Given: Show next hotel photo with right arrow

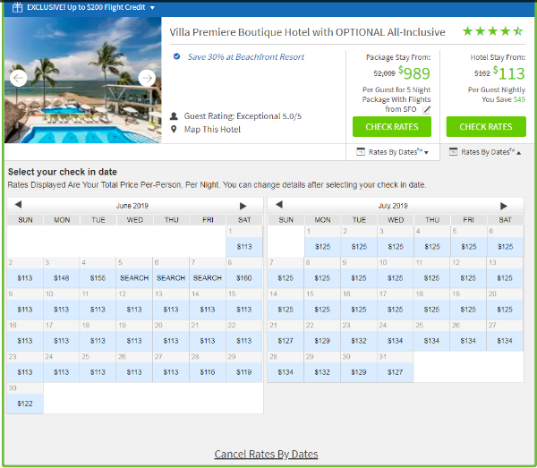Looking at the screenshot, I should pos(147,79).
